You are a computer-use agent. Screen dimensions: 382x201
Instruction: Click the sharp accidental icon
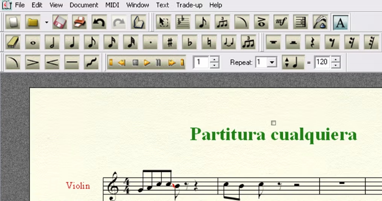[x=169, y=43]
